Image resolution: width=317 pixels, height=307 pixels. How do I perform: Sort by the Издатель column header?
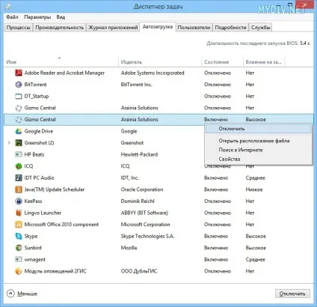[x=160, y=61]
